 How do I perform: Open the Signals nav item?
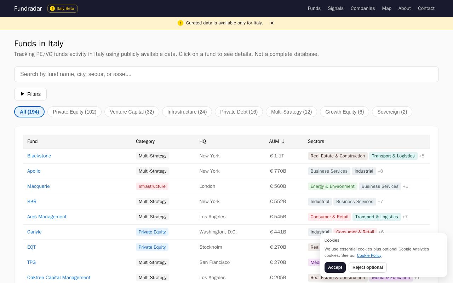[336, 8]
